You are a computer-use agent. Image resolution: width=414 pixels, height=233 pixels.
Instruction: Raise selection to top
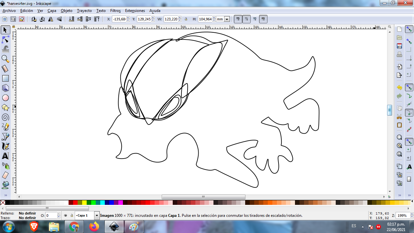97,19
